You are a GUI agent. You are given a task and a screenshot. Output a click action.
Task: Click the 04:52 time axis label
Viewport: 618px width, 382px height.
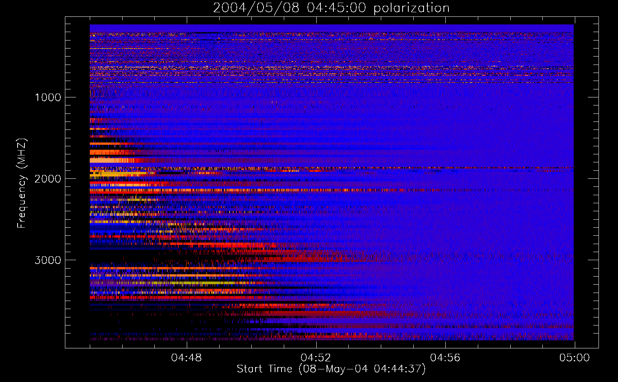pos(316,358)
